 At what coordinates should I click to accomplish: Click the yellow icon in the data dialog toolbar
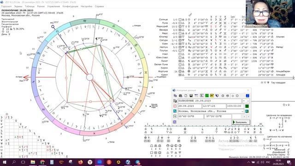click(x=212, y=95)
